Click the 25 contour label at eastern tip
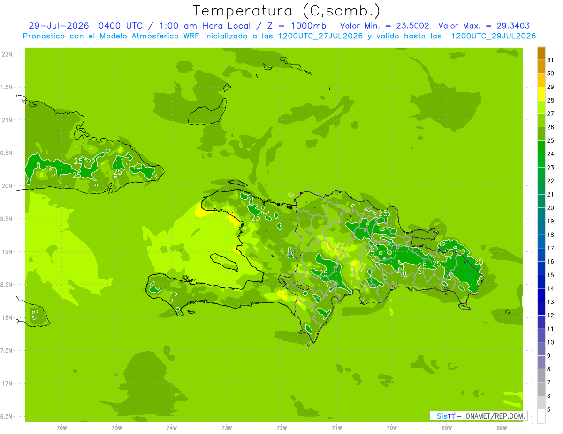This screenshot has height=434, width=563. 479,261
